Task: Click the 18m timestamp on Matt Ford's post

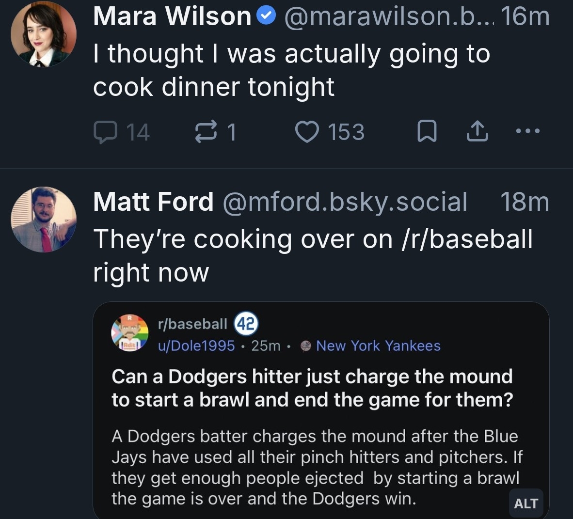Action: point(525,202)
